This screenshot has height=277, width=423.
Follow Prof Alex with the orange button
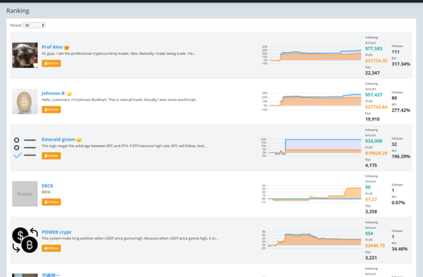(x=51, y=63)
